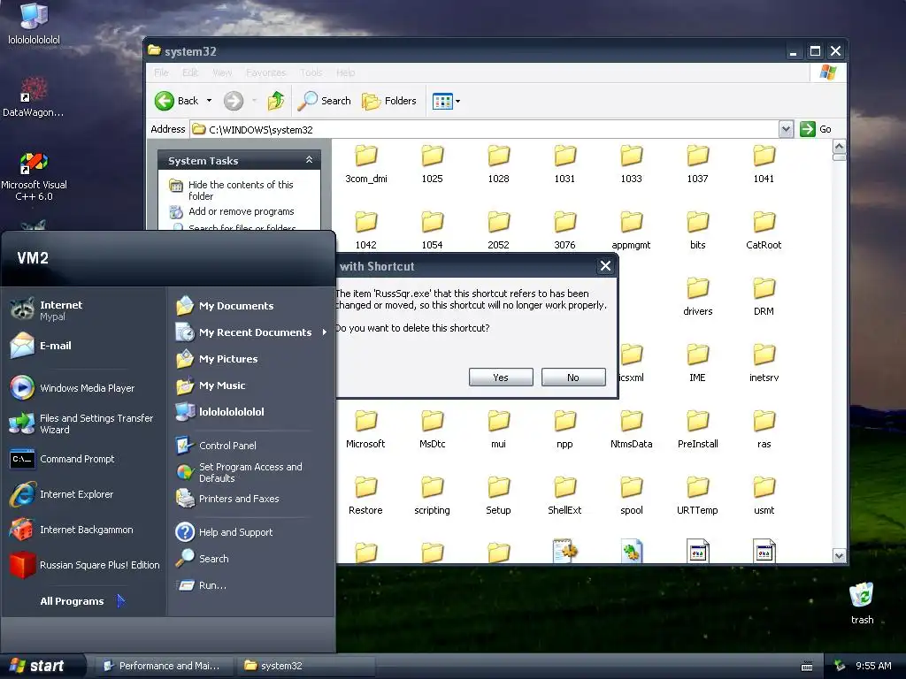Open E-mail from Start menu
Image resolution: width=906 pixels, height=679 pixels.
click(x=84, y=346)
